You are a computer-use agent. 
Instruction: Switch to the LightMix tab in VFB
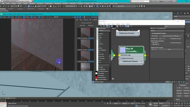tap(95, 20)
